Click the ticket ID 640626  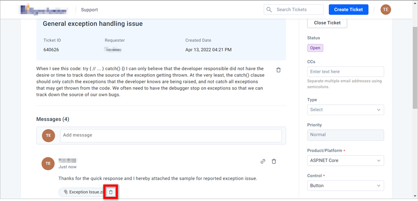point(51,50)
